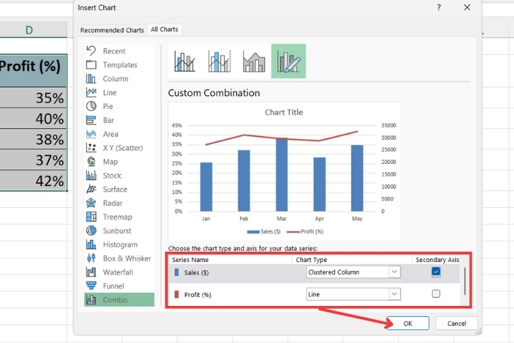Click the blue Sales ($) series color swatch
The image size is (514, 343).
point(177,272)
